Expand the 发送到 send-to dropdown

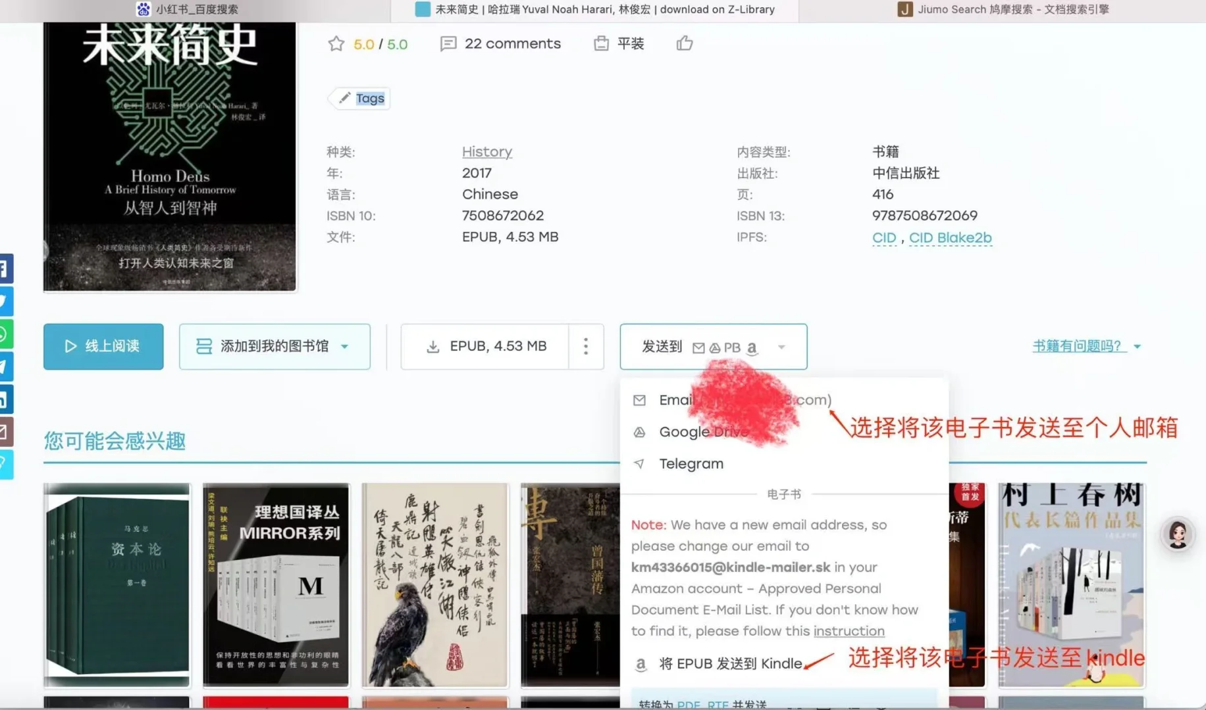coord(714,346)
